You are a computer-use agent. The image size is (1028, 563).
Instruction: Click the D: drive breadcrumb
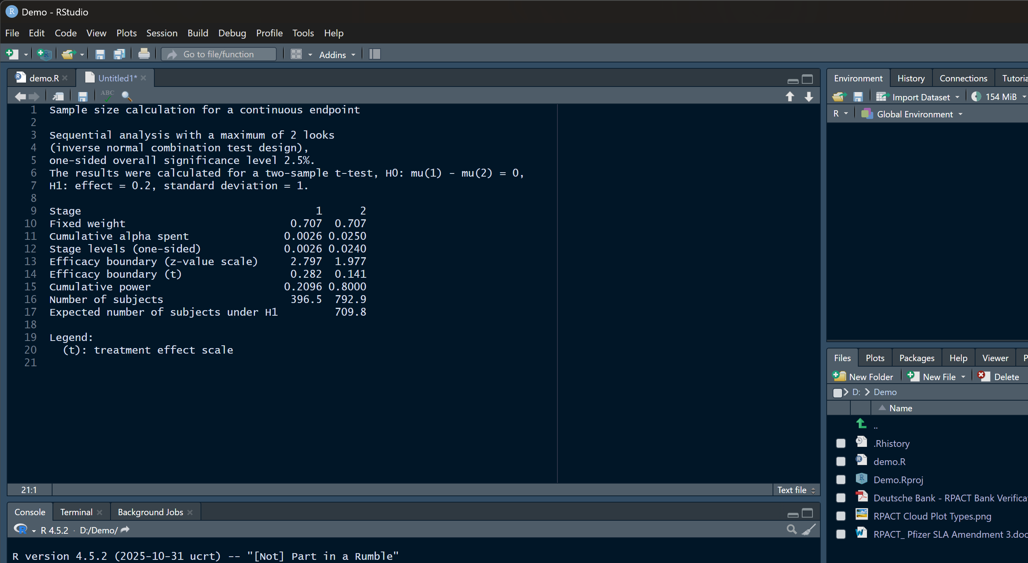[x=856, y=392]
